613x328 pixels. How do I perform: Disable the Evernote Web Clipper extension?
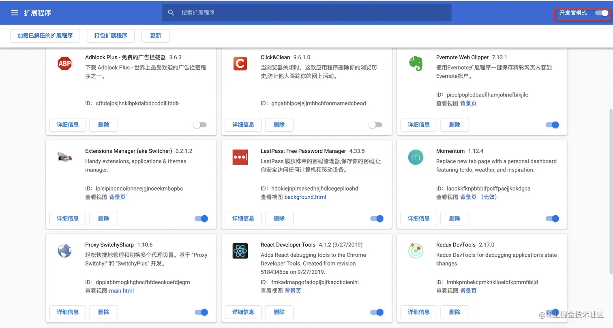coord(552,125)
